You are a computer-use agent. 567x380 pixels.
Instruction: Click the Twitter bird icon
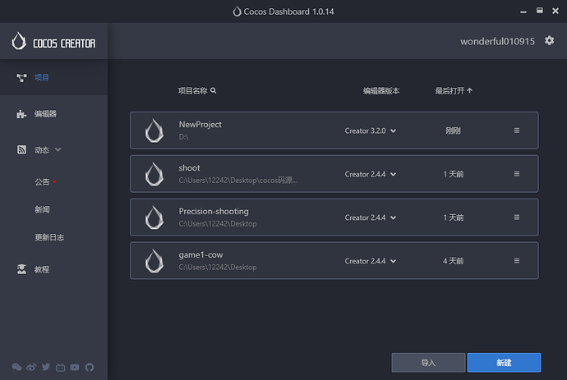(45, 367)
